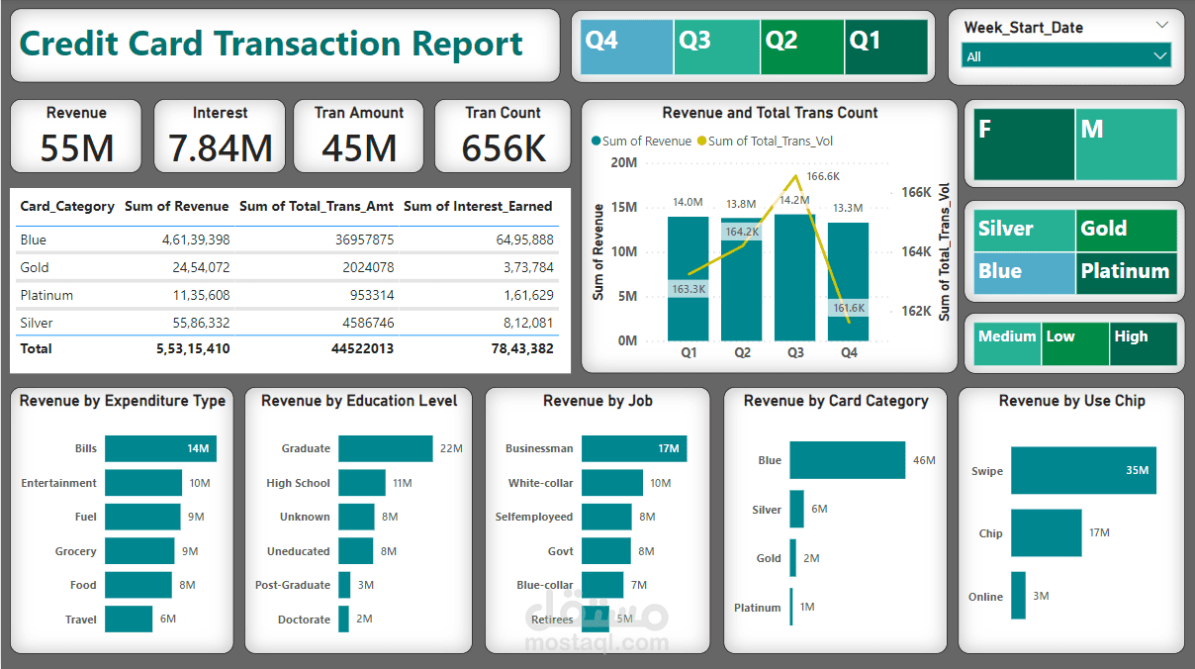Click the Q3 revenue column bar
The height and width of the screenshot is (669, 1195).
[795, 277]
